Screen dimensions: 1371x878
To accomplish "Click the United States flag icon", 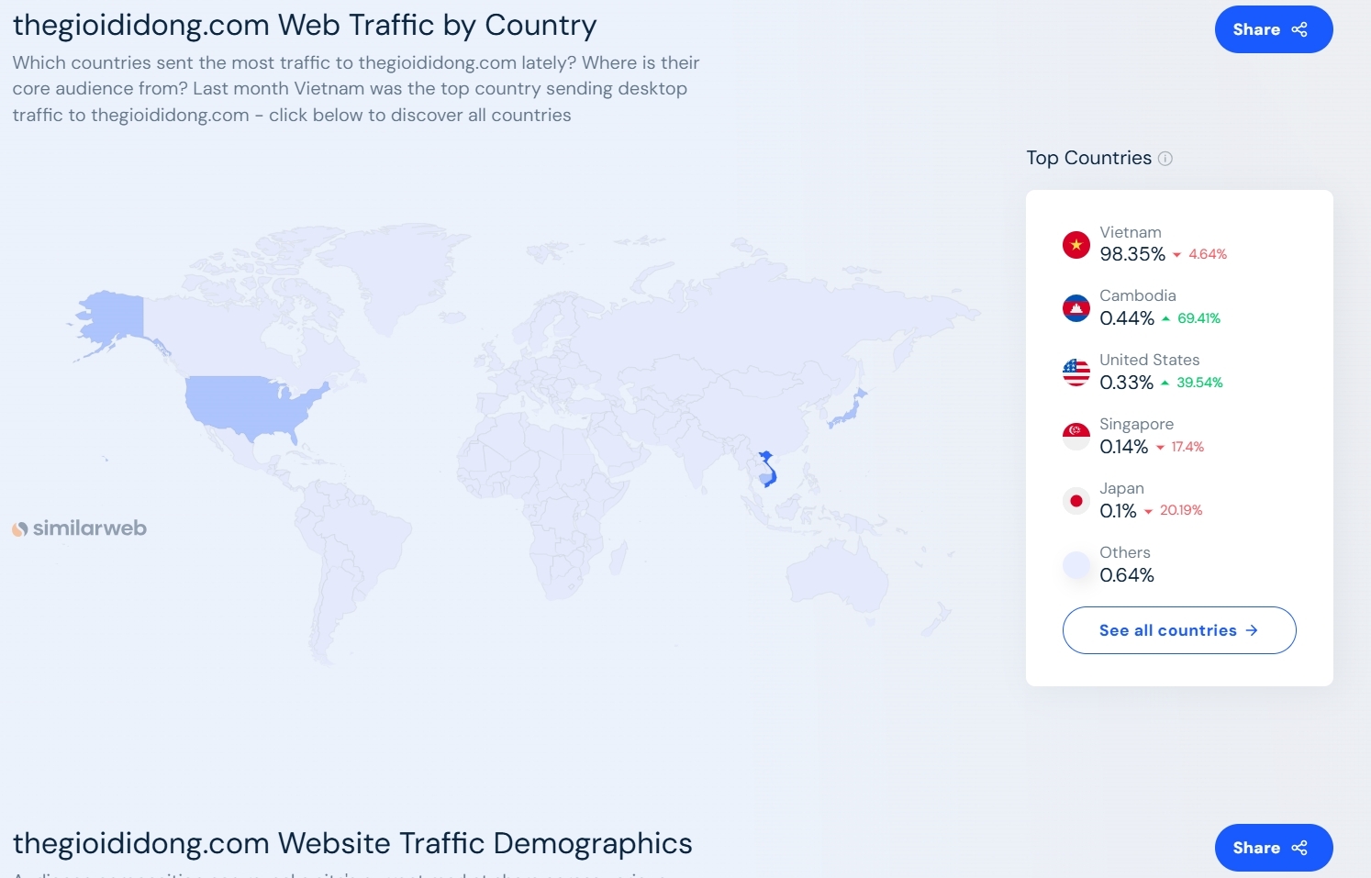I will coord(1076,372).
